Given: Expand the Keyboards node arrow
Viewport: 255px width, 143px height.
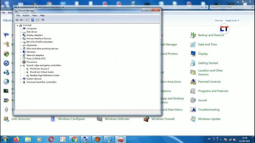Looking at the screenshot, I should coord(21,45).
